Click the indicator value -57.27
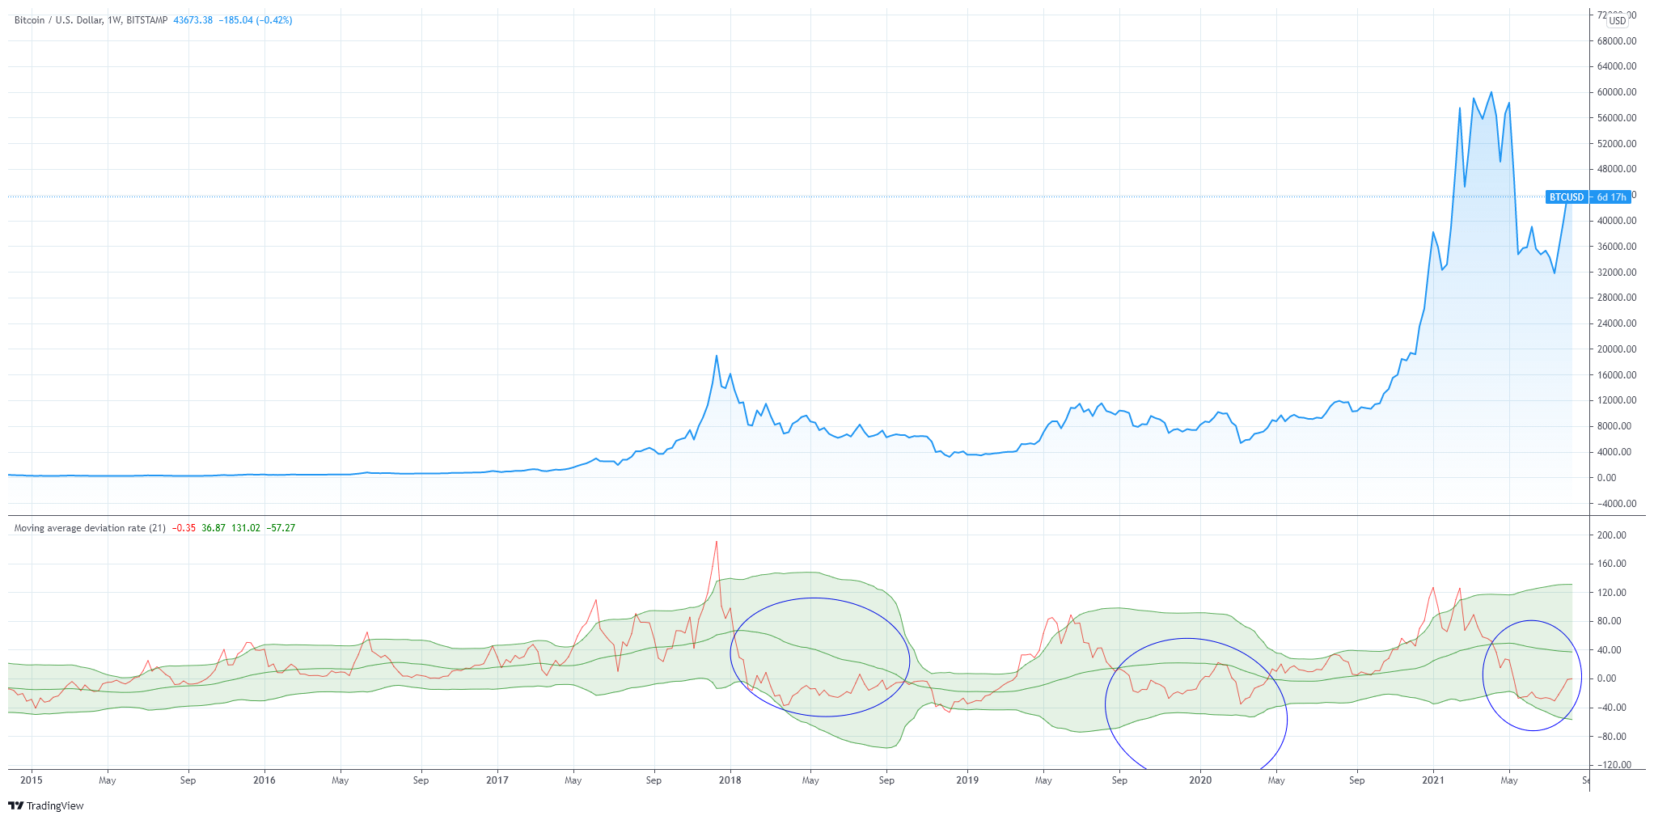The height and width of the screenshot is (820, 1654). tap(281, 528)
